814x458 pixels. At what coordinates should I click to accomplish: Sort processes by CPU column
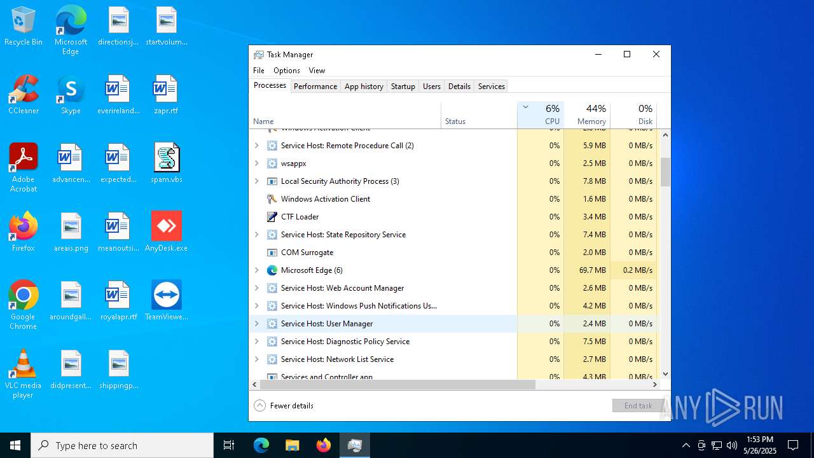[x=541, y=114]
